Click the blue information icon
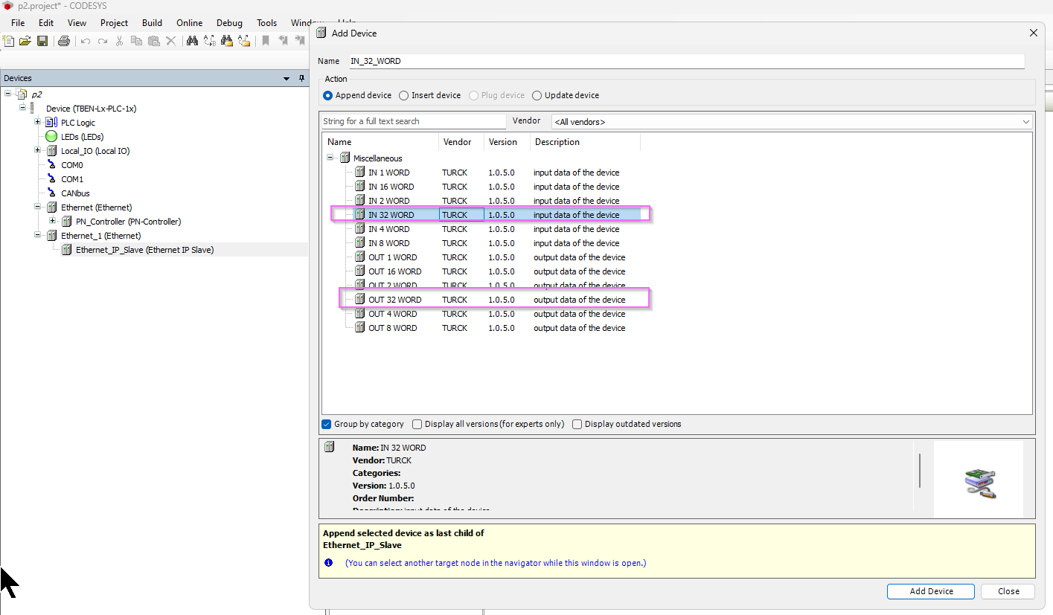 click(328, 563)
